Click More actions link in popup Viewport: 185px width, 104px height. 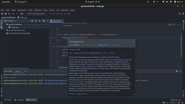104,45
